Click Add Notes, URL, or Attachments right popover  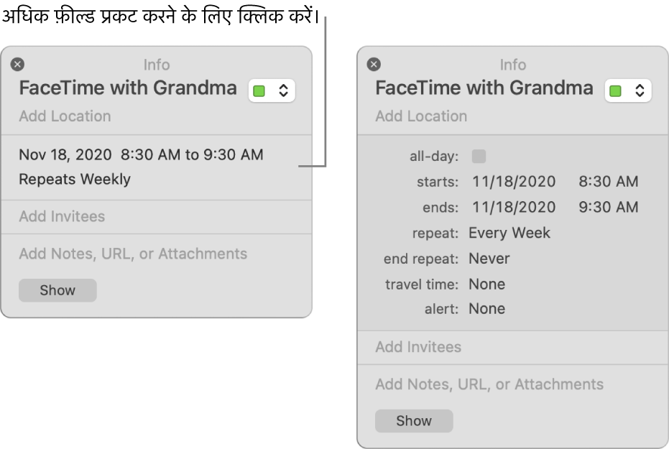tap(489, 384)
